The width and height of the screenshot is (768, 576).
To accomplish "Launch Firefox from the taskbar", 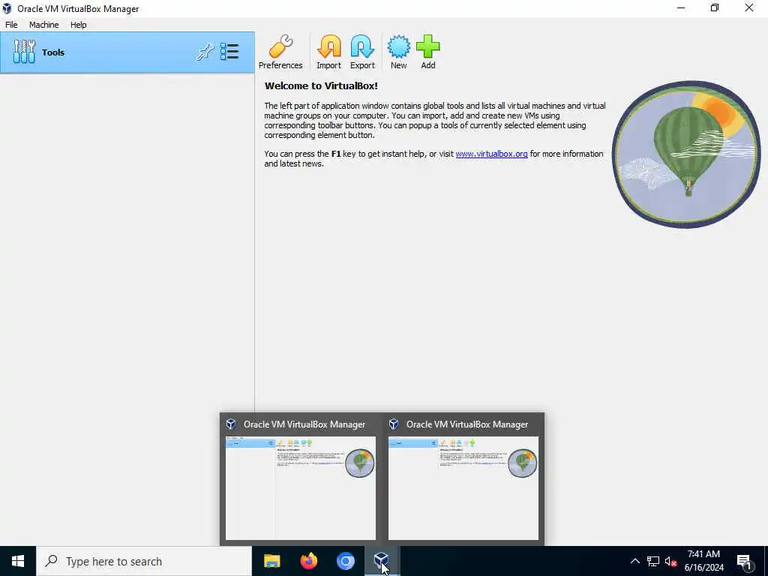I will (x=308, y=561).
